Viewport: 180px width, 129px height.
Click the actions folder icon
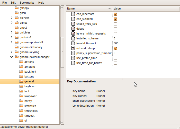[x=21, y=62]
